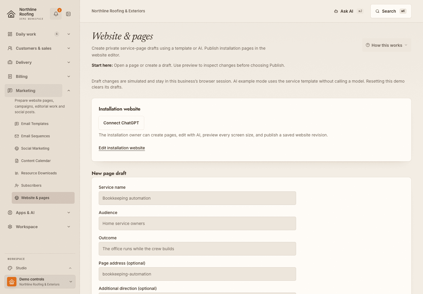Screen dimensions: 423x294
Task: Collapse the Studio section chevron
Action: (70, 268)
